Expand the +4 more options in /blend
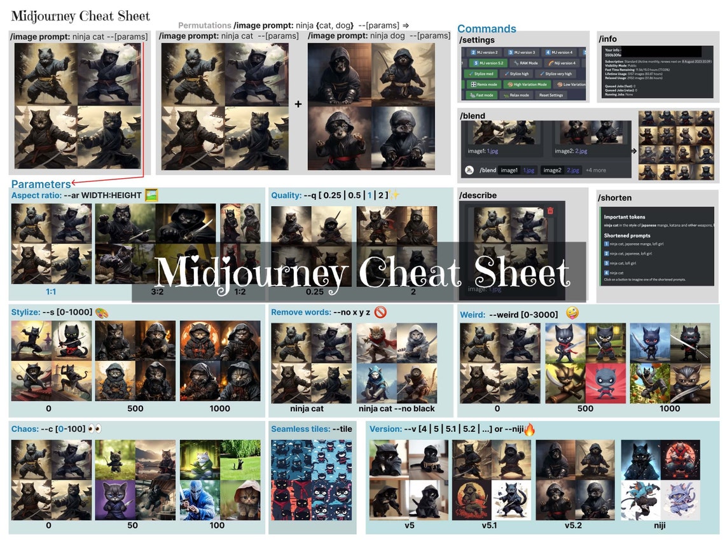 596,171
